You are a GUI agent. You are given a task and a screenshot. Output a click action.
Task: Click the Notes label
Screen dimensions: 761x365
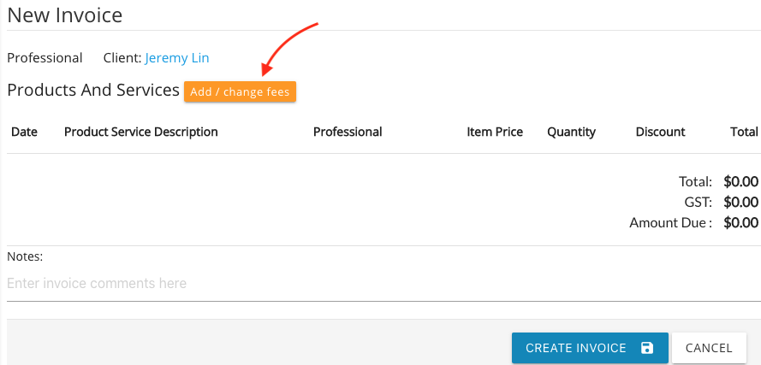(x=25, y=257)
